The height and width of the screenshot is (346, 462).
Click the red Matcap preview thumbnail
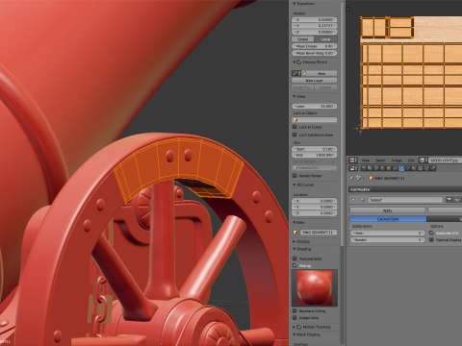click(x=315, y=287)
